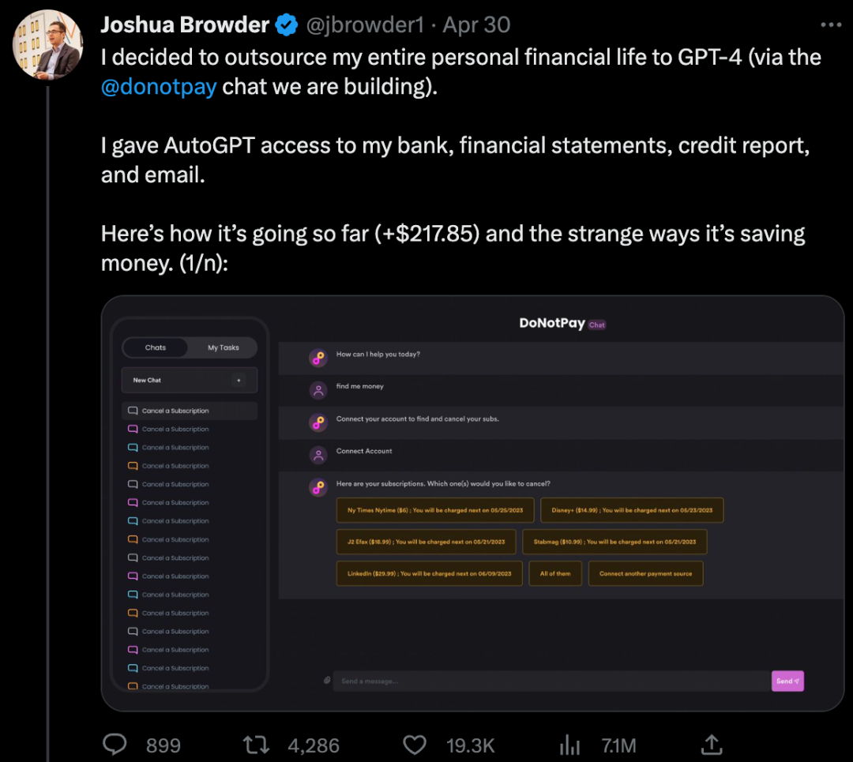Click the plus icon in New Chat
853x762 pixels.
239,380
